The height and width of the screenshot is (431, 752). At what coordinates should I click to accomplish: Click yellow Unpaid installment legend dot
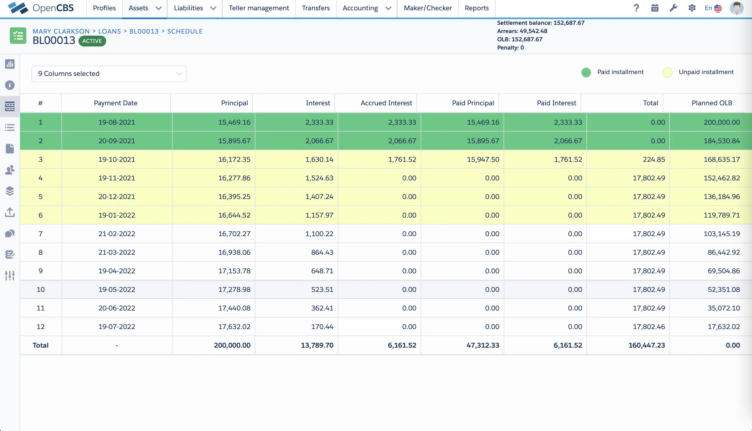pyautogui.click(x=667, y=72)
